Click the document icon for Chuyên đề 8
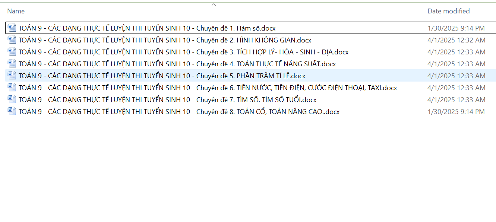496x222 pixels. pyautogui.click(x=12, y=111)
